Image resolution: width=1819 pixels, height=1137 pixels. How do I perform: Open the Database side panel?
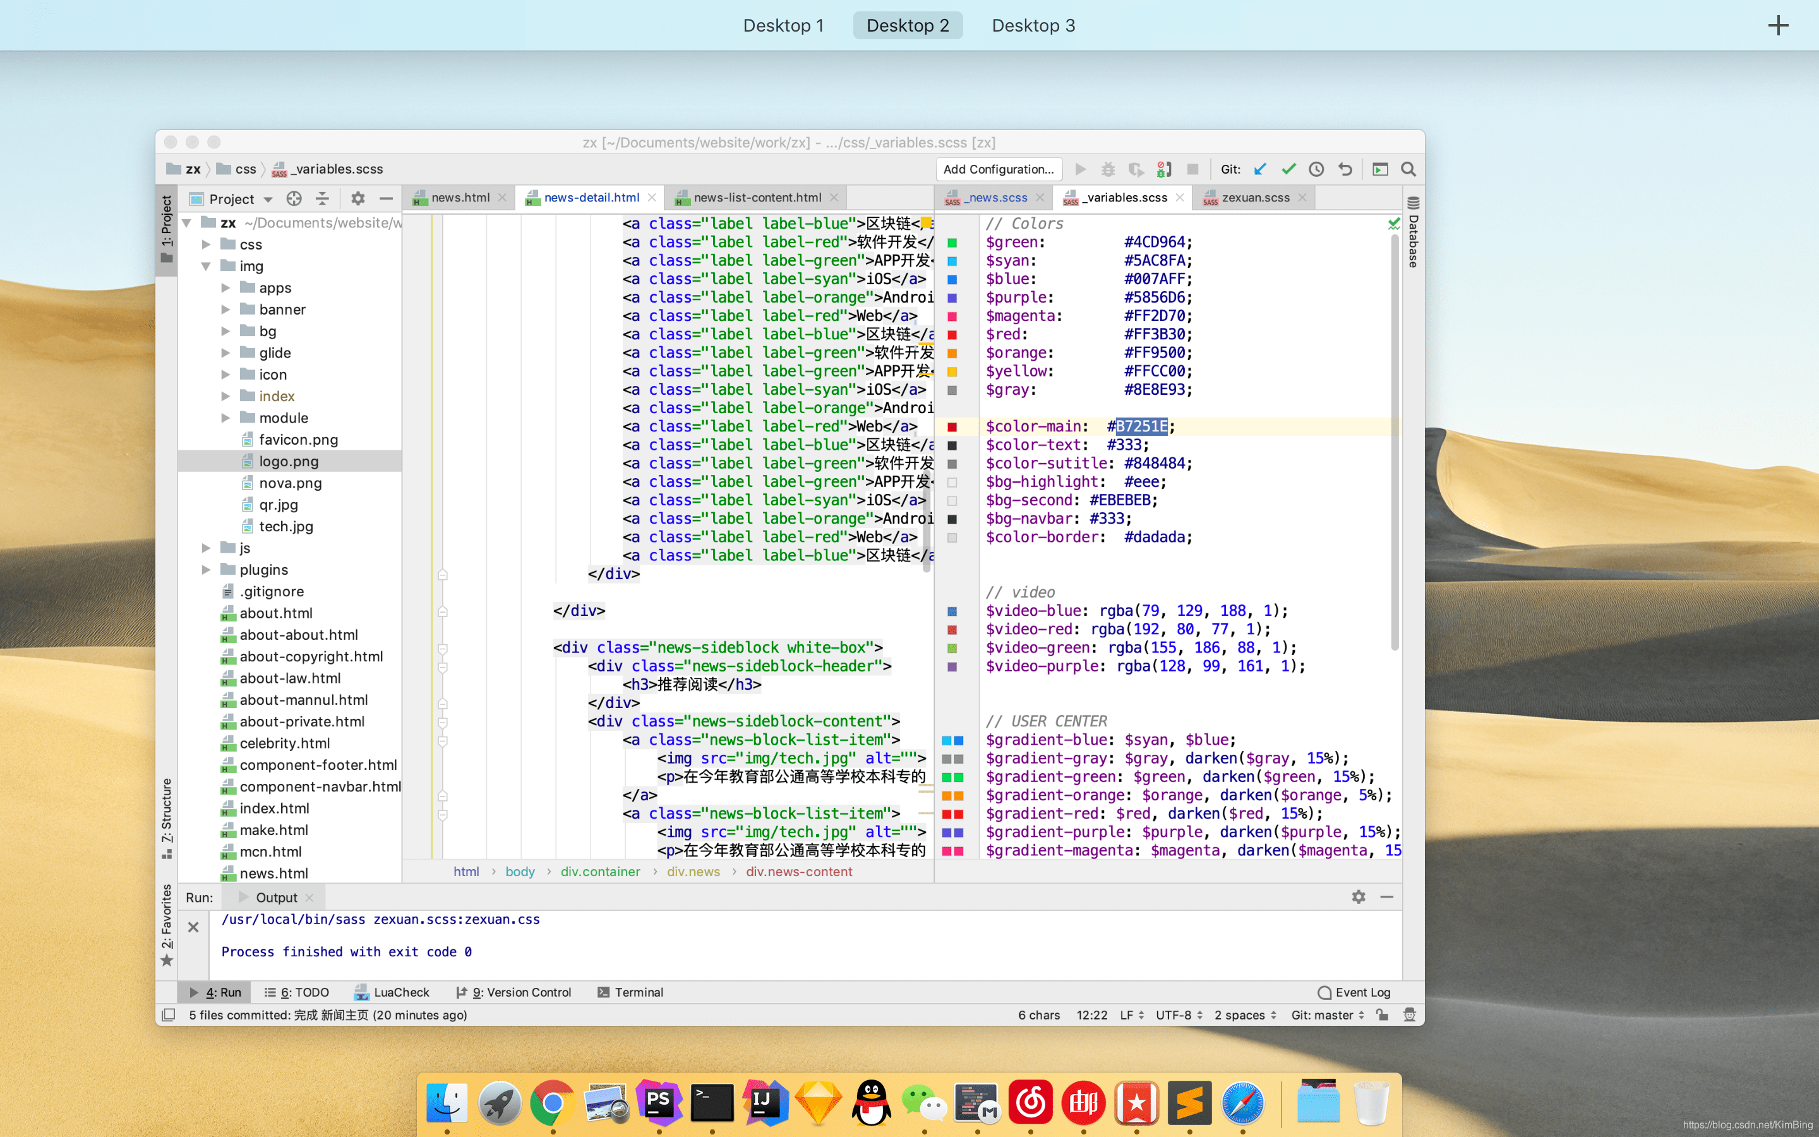pos(1413,232)
